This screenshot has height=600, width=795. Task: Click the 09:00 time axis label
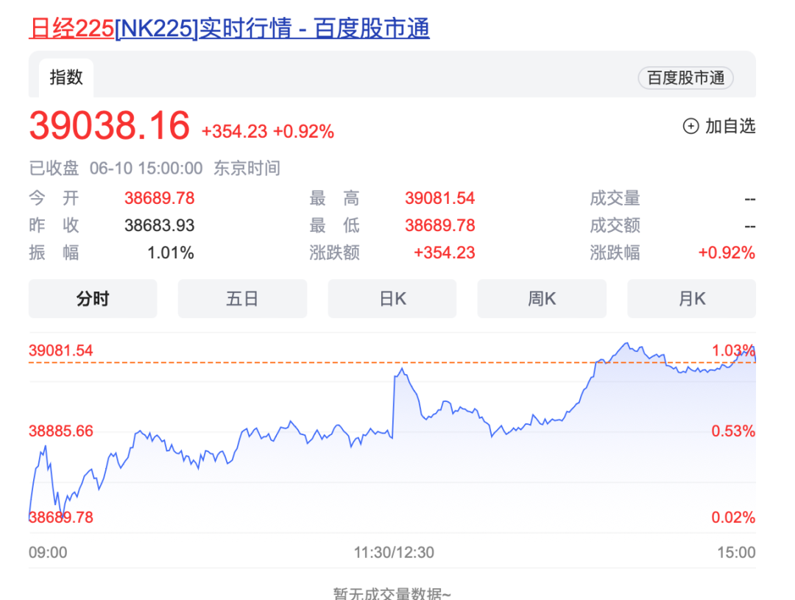[x=48, y=552]
